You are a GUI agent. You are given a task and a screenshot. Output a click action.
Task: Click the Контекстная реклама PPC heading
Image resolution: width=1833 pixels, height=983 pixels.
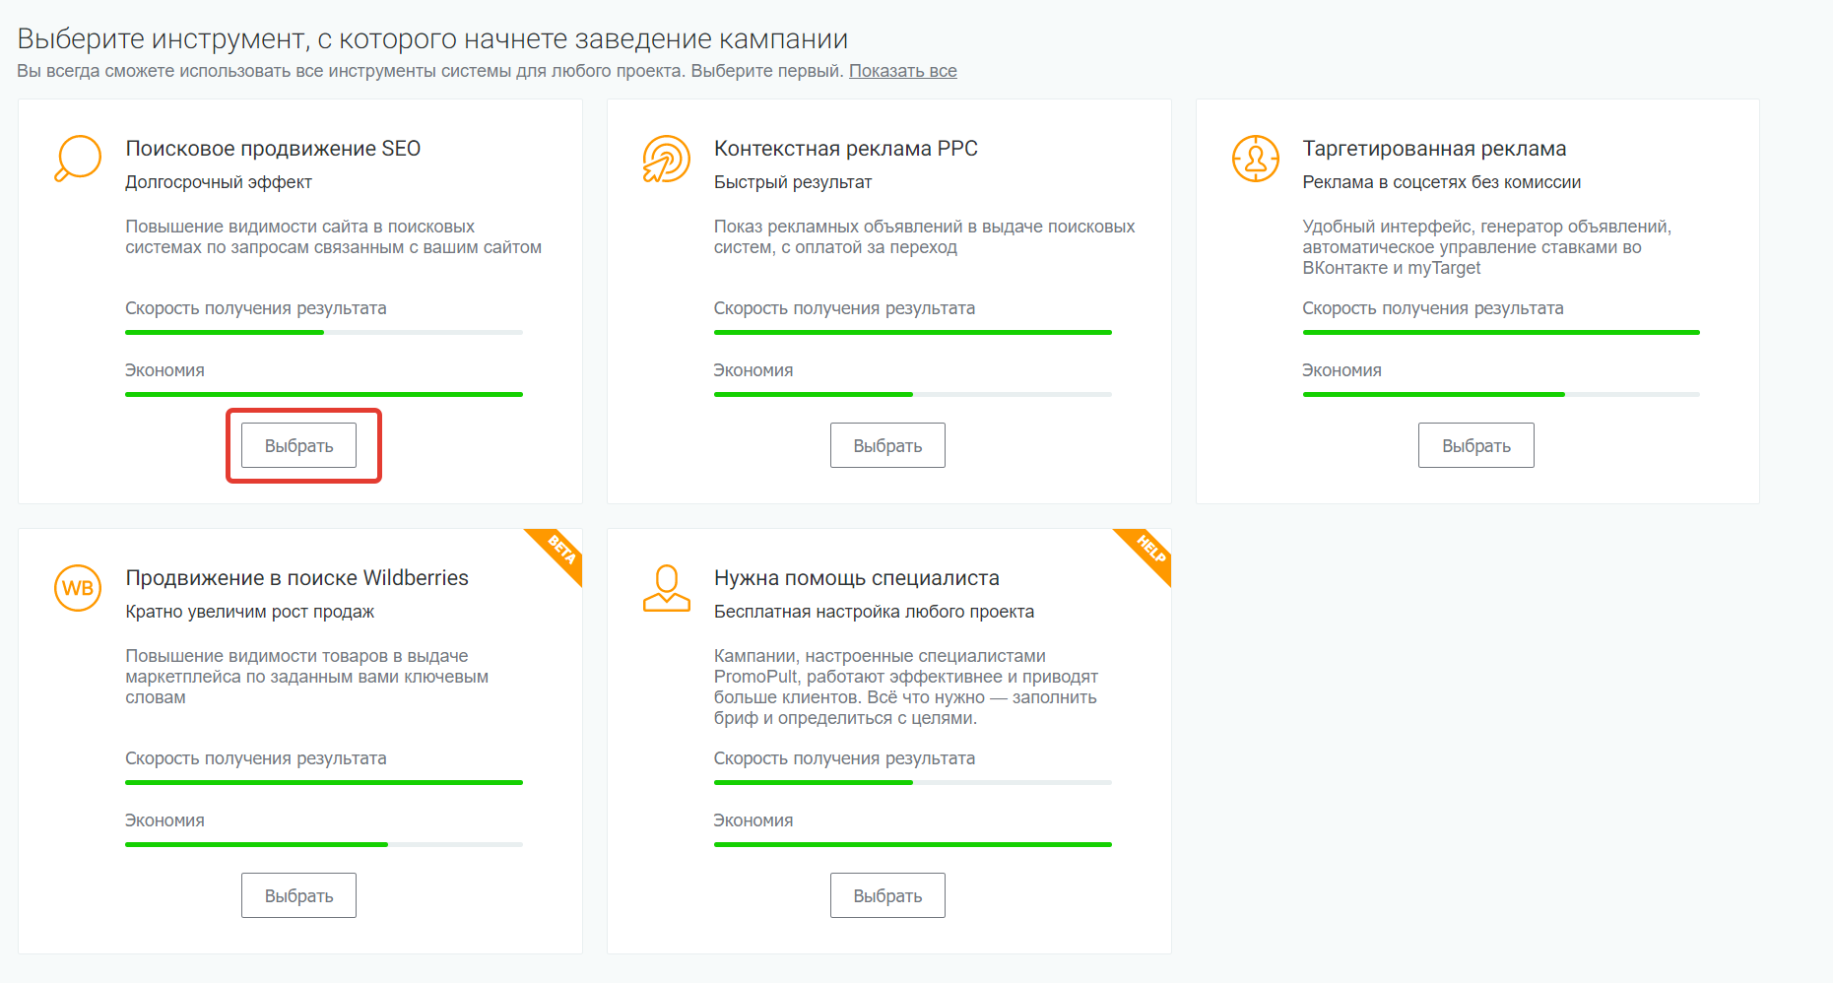coord(846,149)
